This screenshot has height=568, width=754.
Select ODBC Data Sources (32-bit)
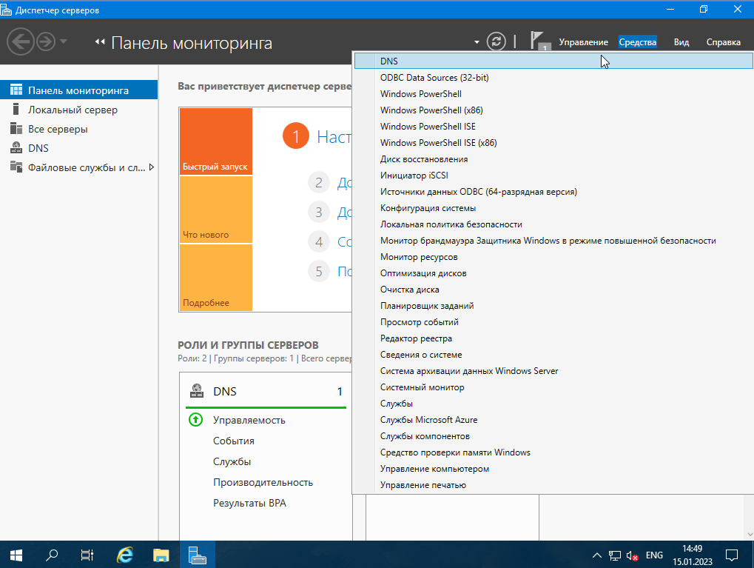553,78
